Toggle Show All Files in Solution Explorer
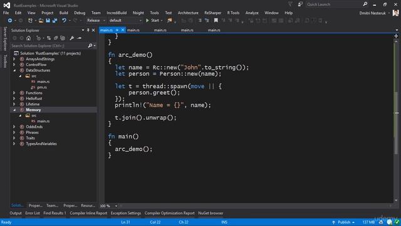 [x=63, y=38]
